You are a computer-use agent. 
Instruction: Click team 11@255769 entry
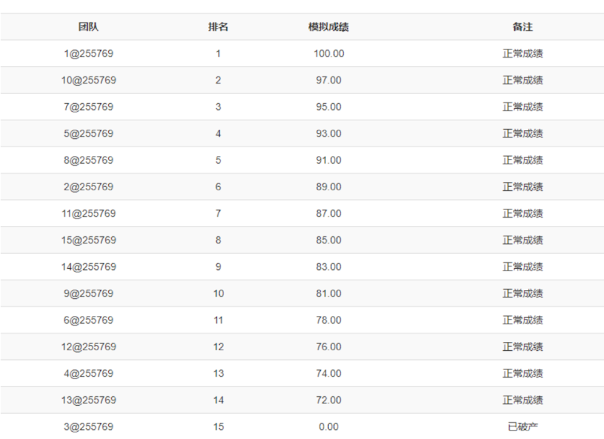click(x=88, y=213)
